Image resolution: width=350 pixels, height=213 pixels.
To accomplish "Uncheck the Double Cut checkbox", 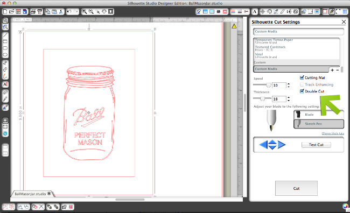I will click(x=302, y=91).
